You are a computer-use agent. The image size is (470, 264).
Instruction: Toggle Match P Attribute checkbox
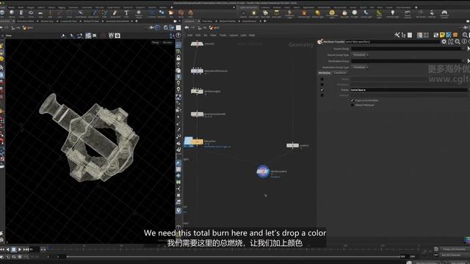(x=352, y=105)
